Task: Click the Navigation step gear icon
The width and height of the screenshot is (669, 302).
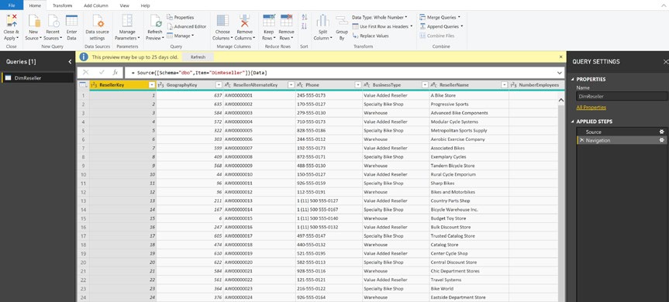Action: (x=662, y=141)
